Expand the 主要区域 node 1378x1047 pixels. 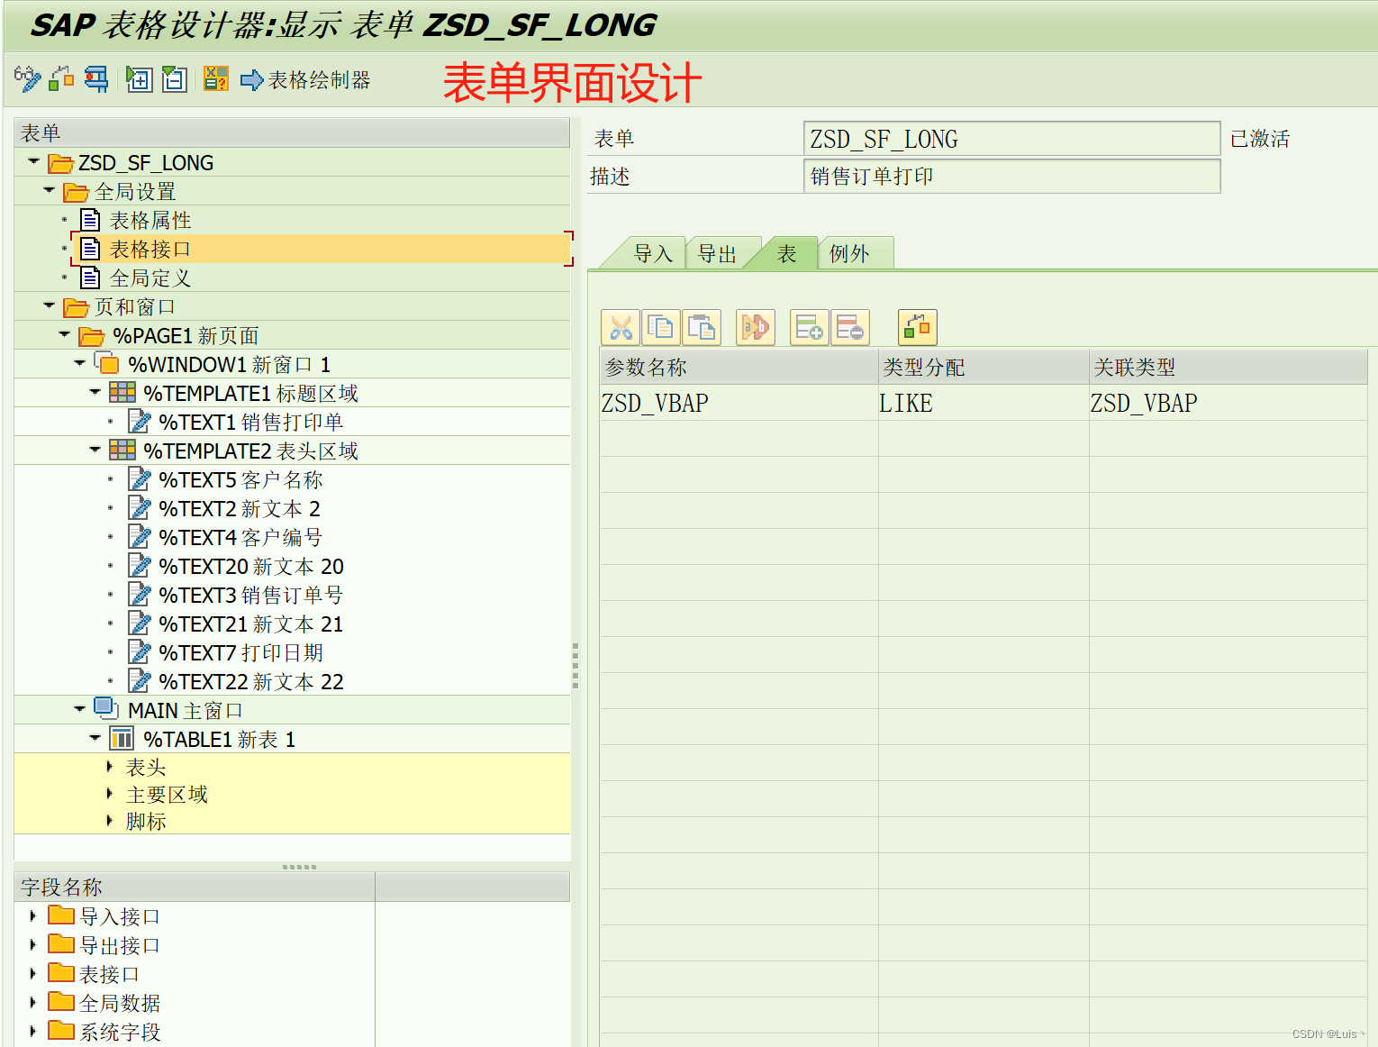[x=110, y=794]
